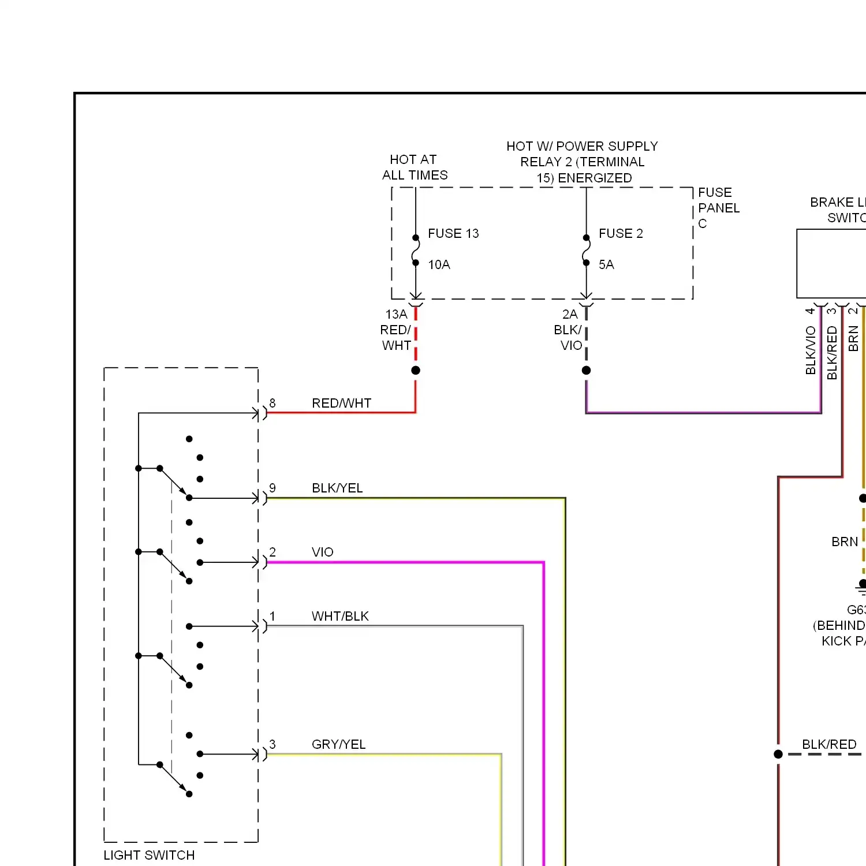Click pin number 8 on the light switch
Screen dimensions: 866x866
click(273, 403)
